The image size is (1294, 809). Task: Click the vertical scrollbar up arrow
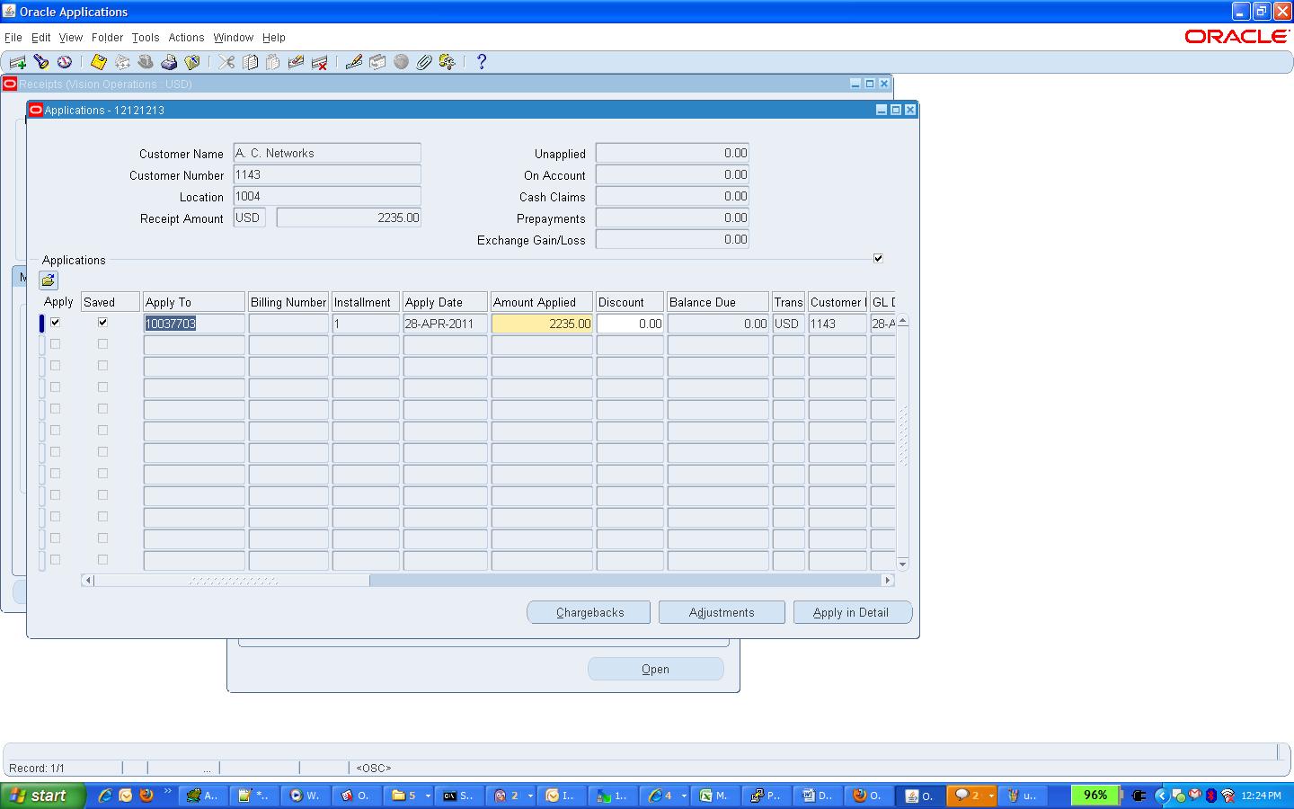click(902, 321)
